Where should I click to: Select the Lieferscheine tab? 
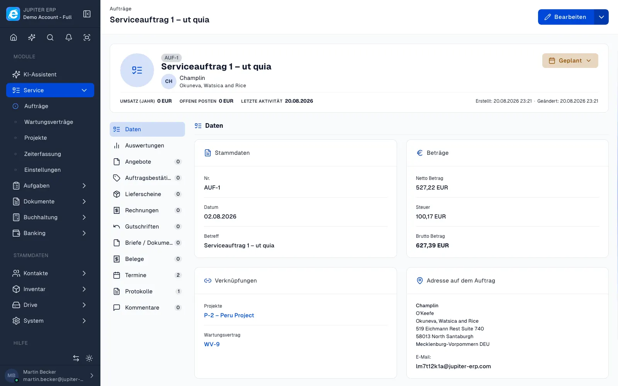coord(147,194)
